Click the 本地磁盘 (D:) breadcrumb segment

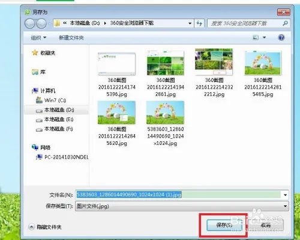pos(85,23)
